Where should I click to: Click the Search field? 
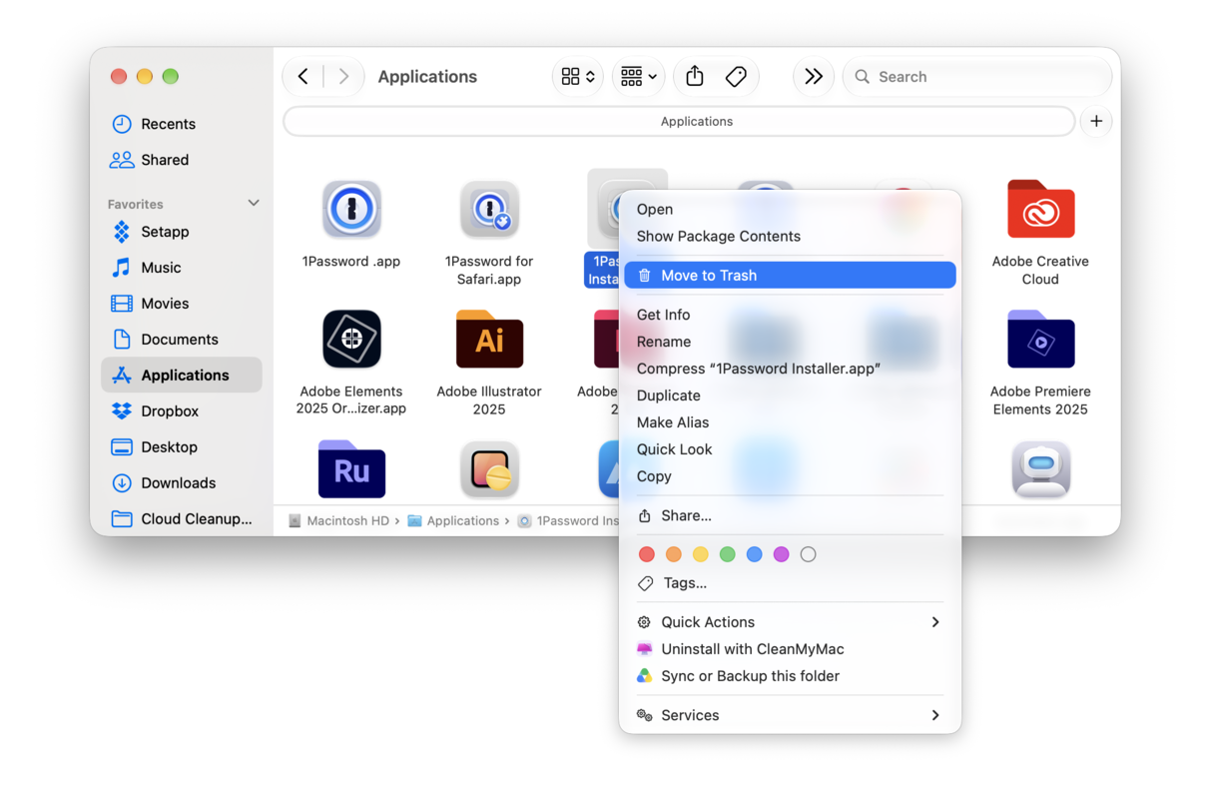click(x=977, y=76)
